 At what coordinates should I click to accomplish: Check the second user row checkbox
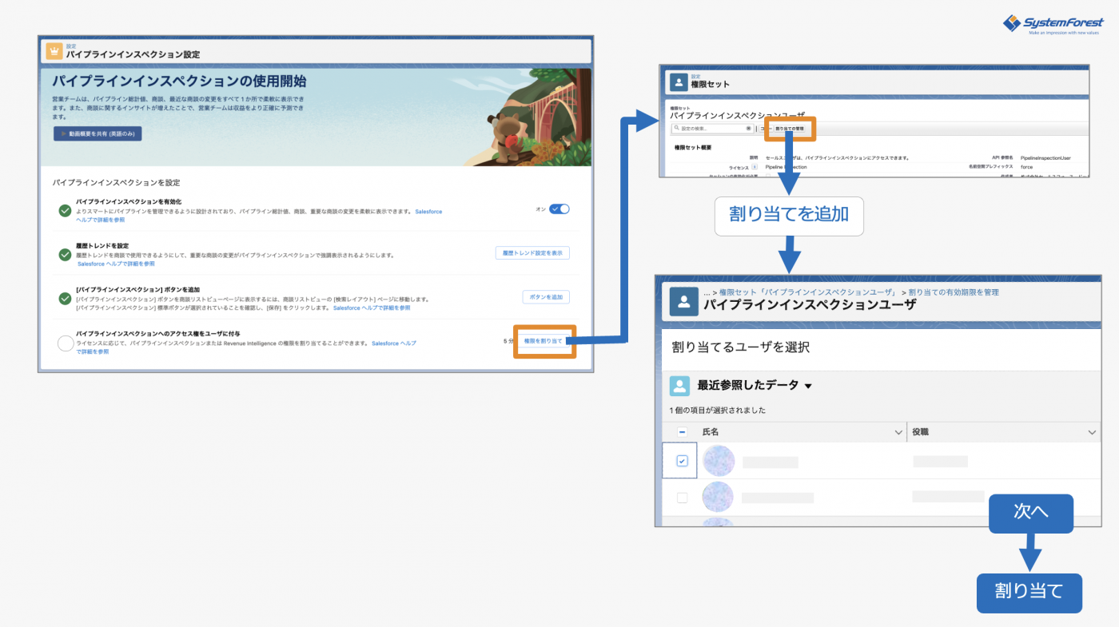pyautogui.click(x=682, y=498)
